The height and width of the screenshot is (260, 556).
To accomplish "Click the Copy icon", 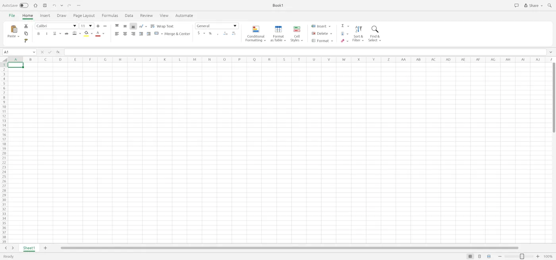I will (26, 34).
